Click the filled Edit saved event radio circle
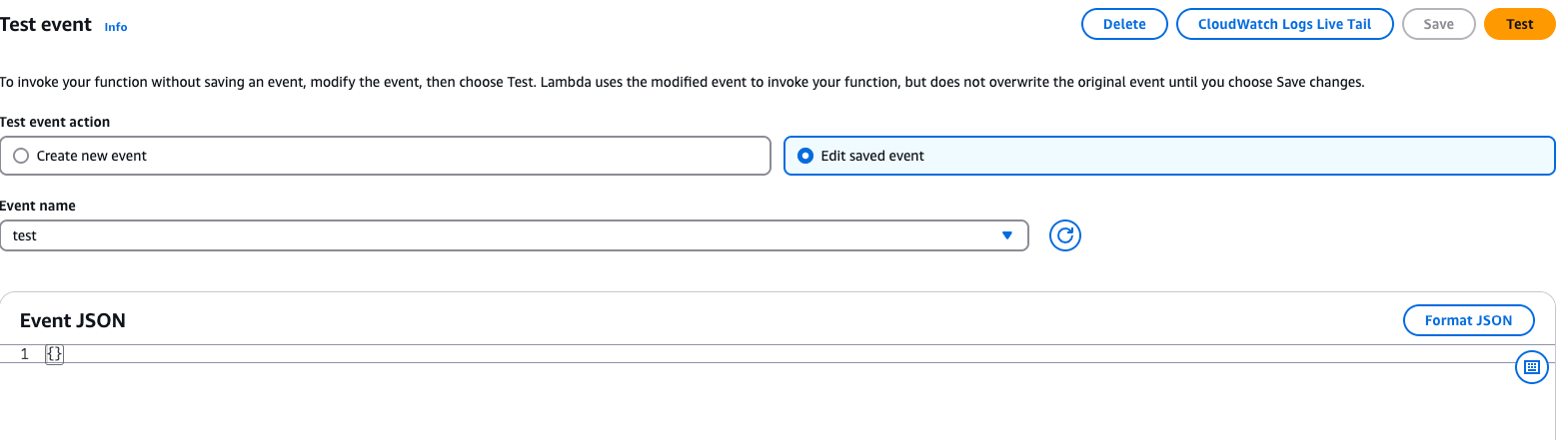The image size is (1565, 440). point(805,156)
